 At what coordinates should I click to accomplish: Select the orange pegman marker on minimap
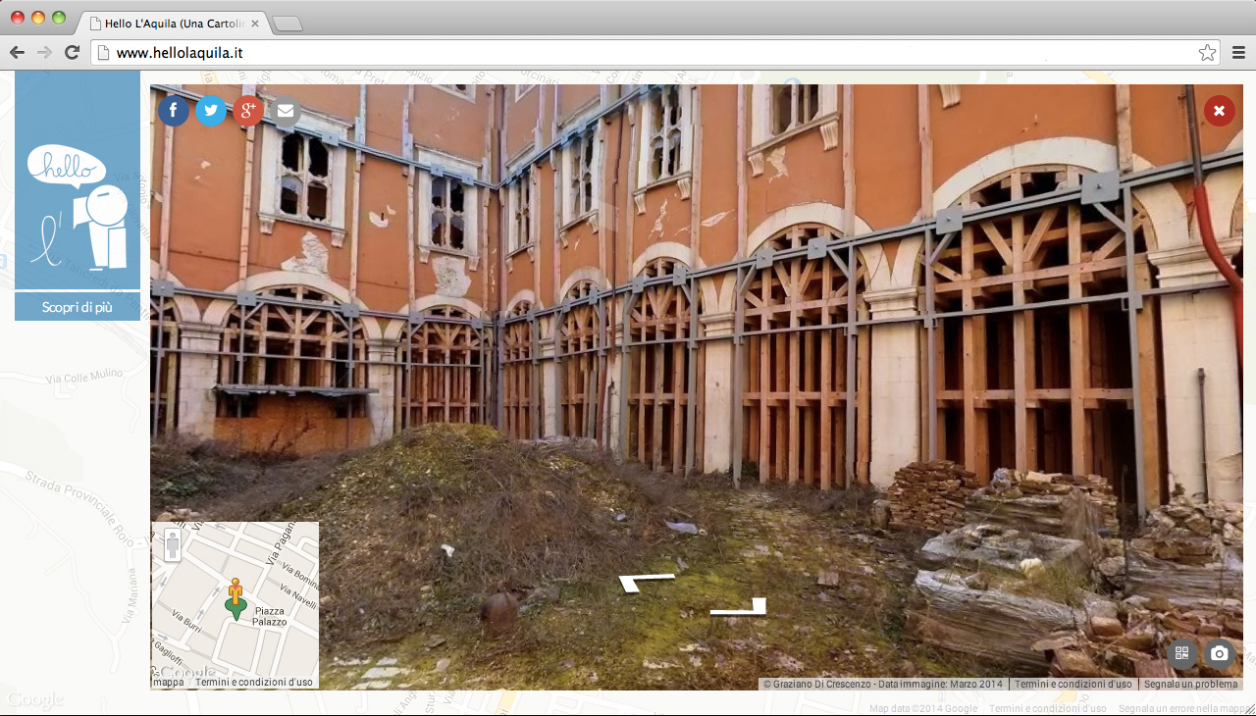coord(235,595)
